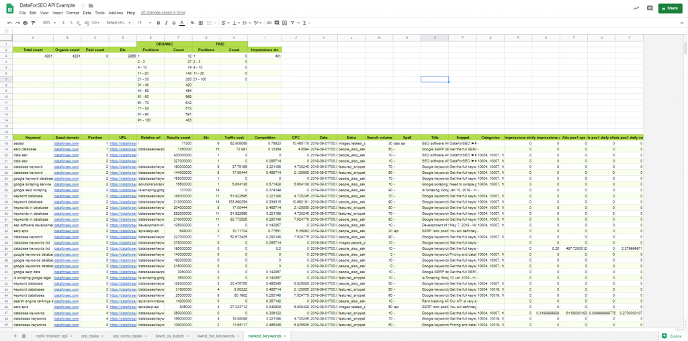Open the Google Sheets home icon
The width and height of the screenshot is (688, 341).
(9, 9)
